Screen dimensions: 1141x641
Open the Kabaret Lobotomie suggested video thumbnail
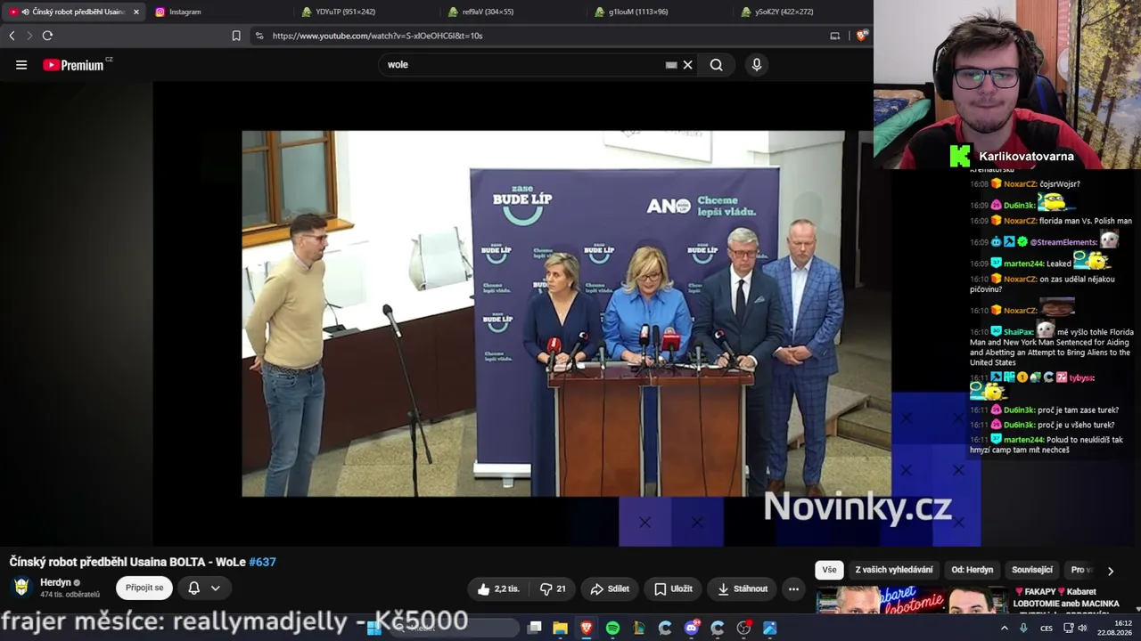(910, 601)
